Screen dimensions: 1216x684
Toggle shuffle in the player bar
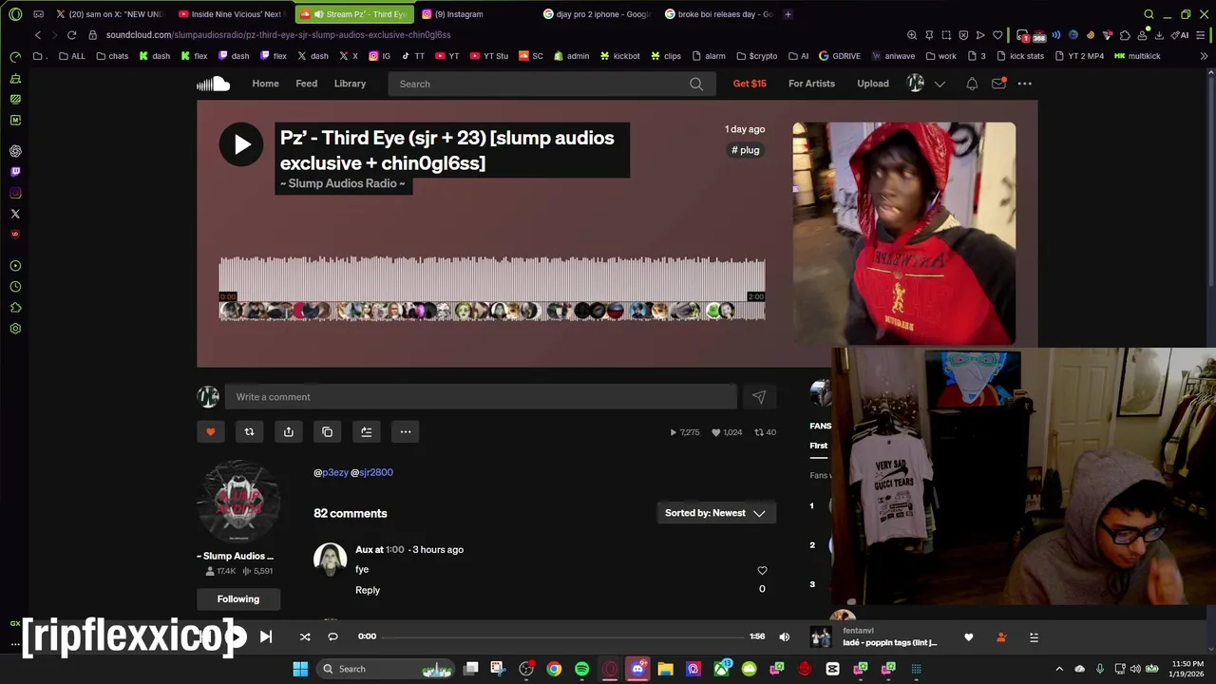click(305, 636)
